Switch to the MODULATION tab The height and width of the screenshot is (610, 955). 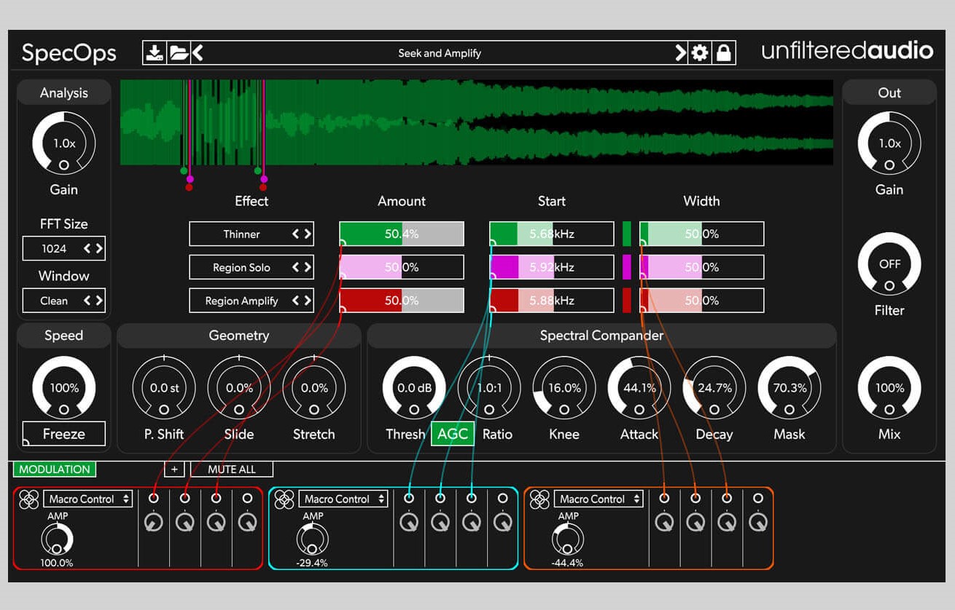point(55,470)
